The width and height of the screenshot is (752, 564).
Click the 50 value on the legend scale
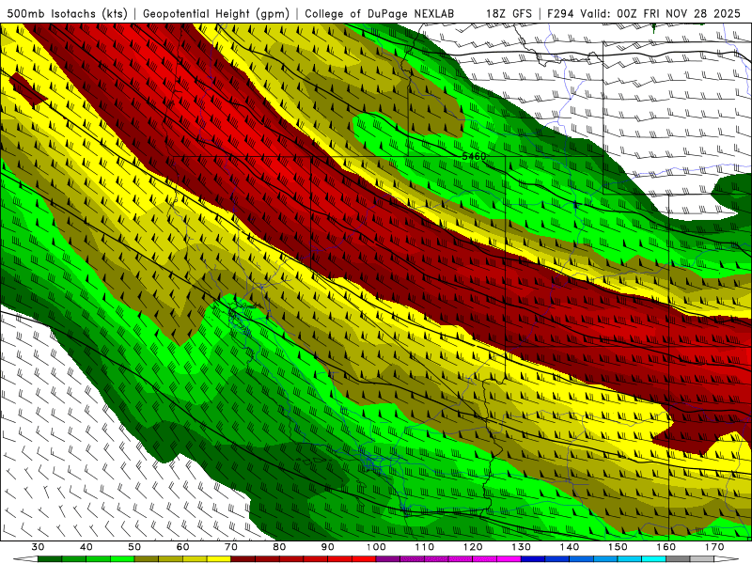tap(134, 547)
